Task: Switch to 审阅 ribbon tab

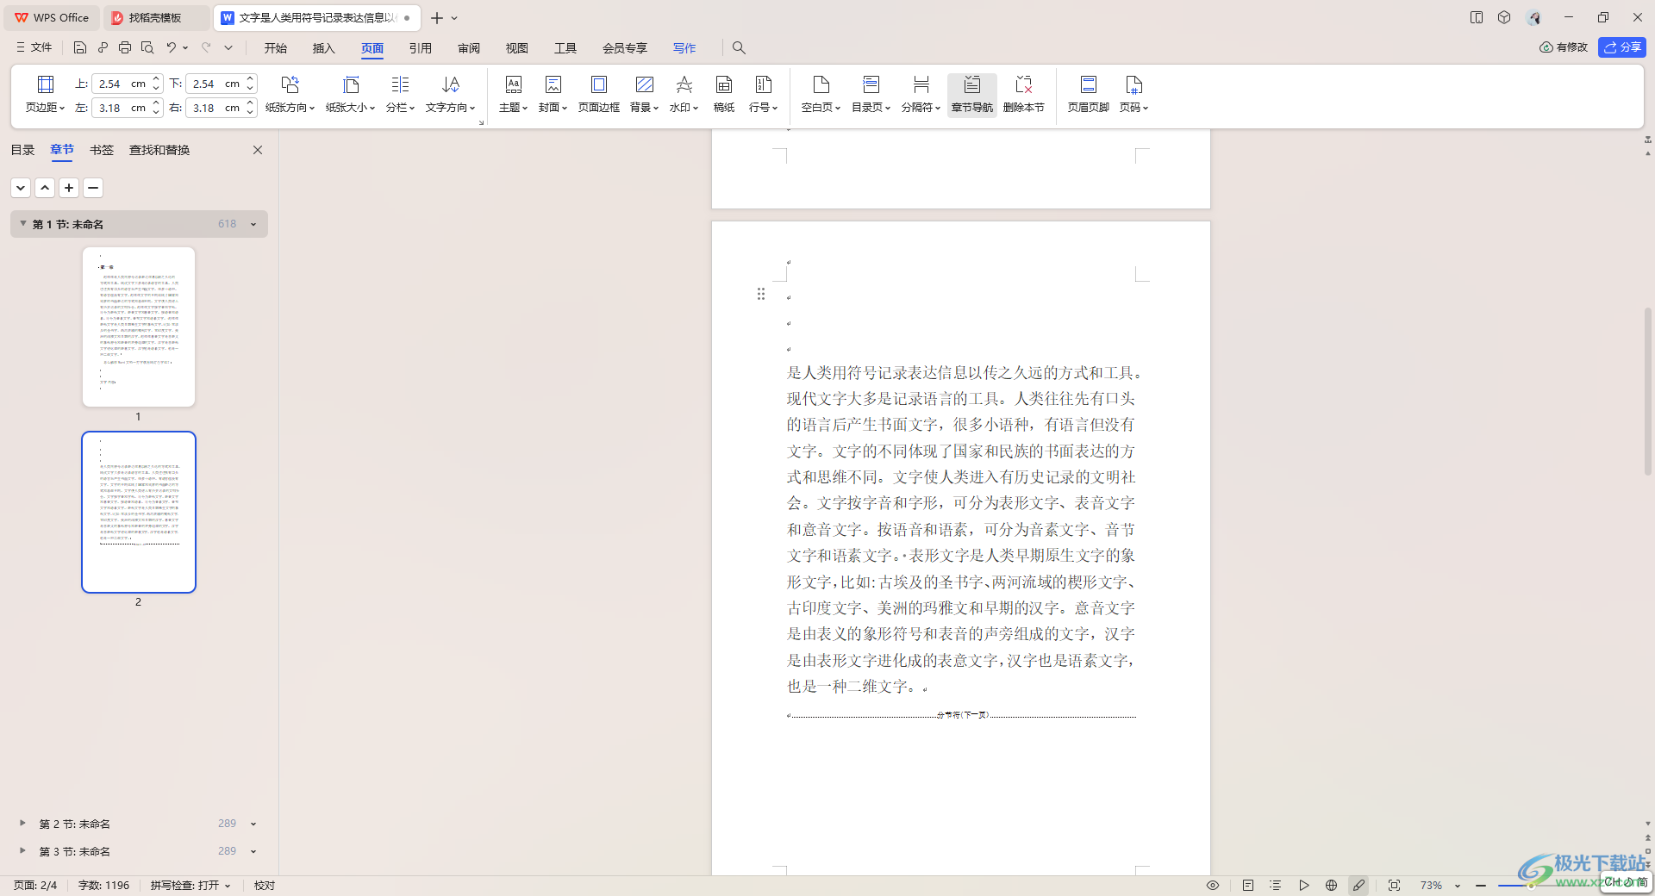Action: 469,48
